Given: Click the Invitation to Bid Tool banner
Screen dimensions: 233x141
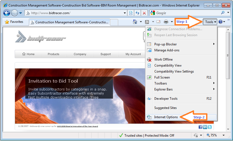Looking at the screenshot, I should coord(69,87).
